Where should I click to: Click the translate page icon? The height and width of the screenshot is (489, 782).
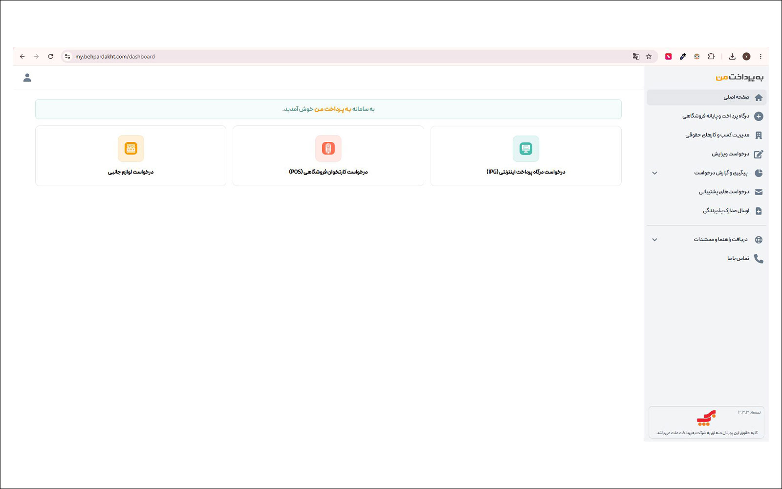tap(636, 57)
